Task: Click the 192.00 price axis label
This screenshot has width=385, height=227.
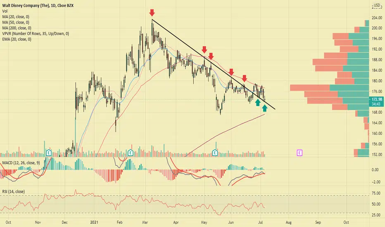Action: click(377, 50)
